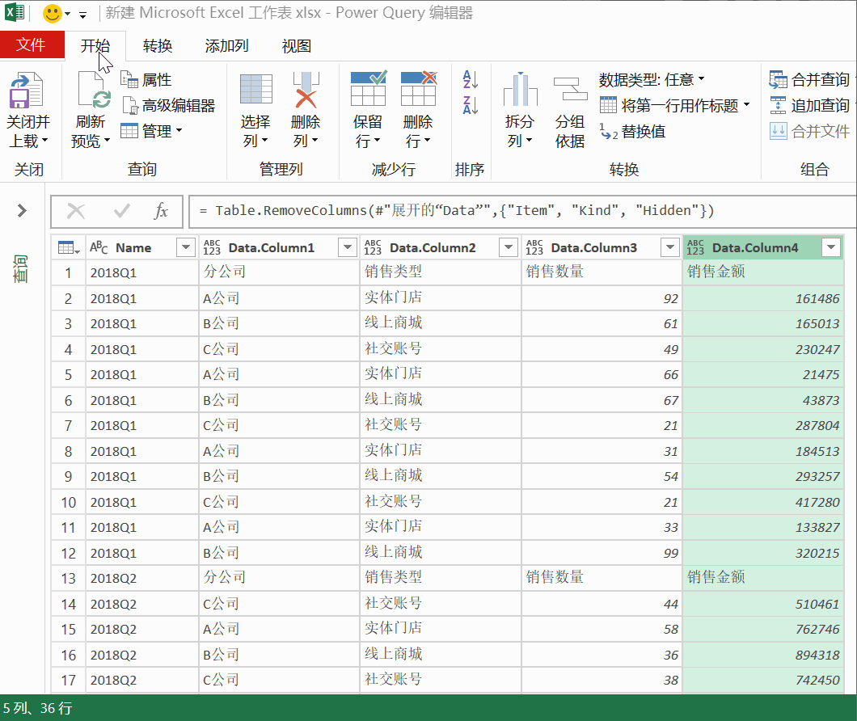Click Combine Files (合并文件)
Image resolution: width=857 pixels, height=721 pixels.
tap(809, 131)
